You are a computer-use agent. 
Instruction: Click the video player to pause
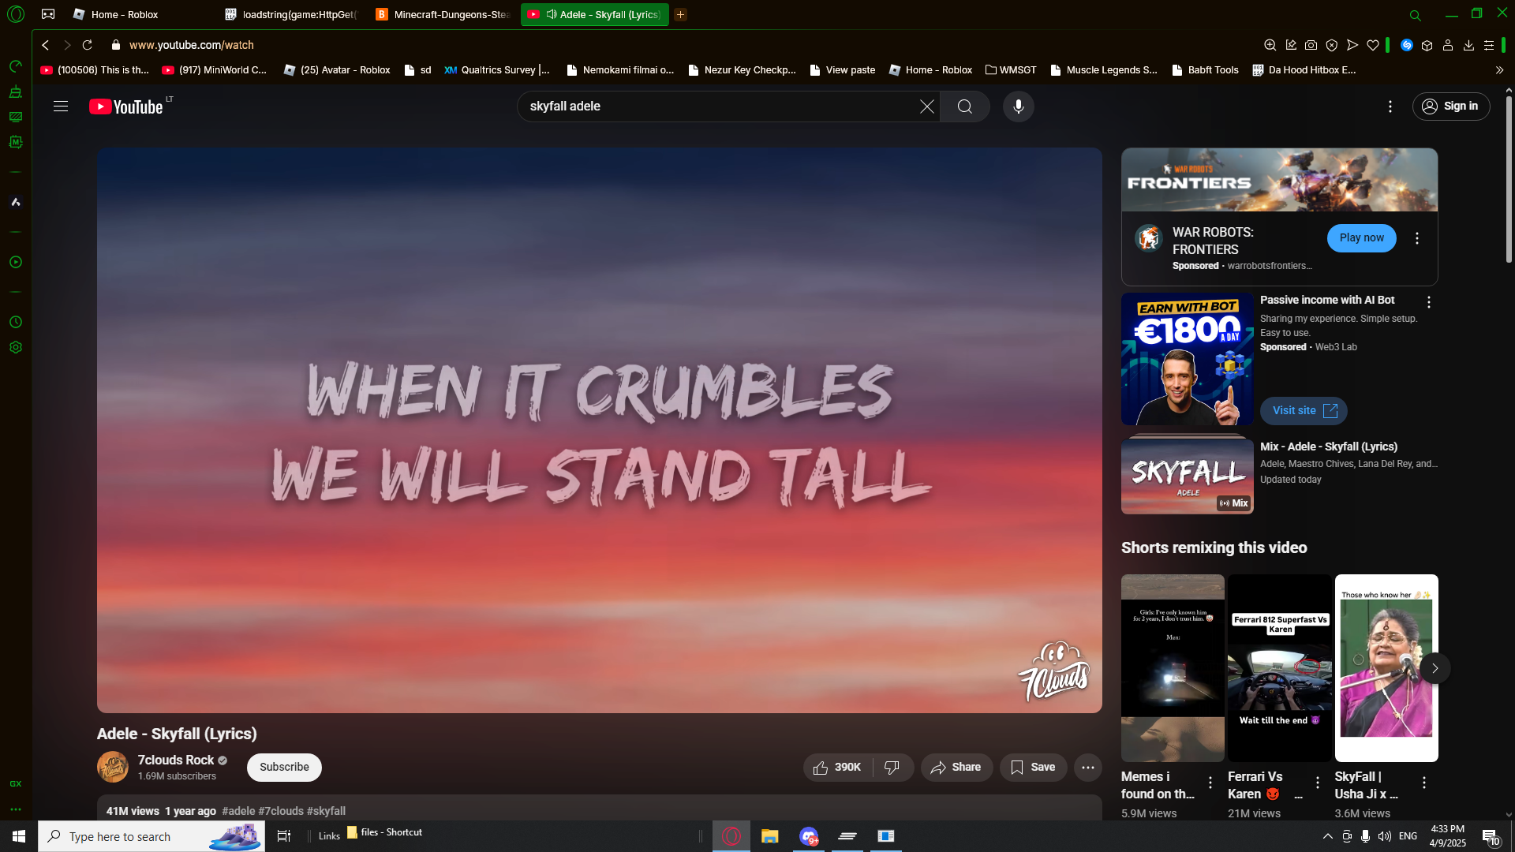600,430
